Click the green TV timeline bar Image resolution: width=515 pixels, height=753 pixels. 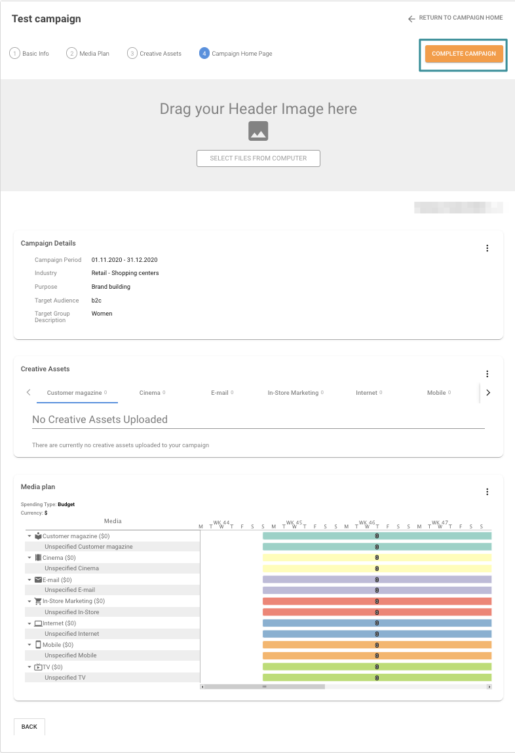[x=377, y=667]
